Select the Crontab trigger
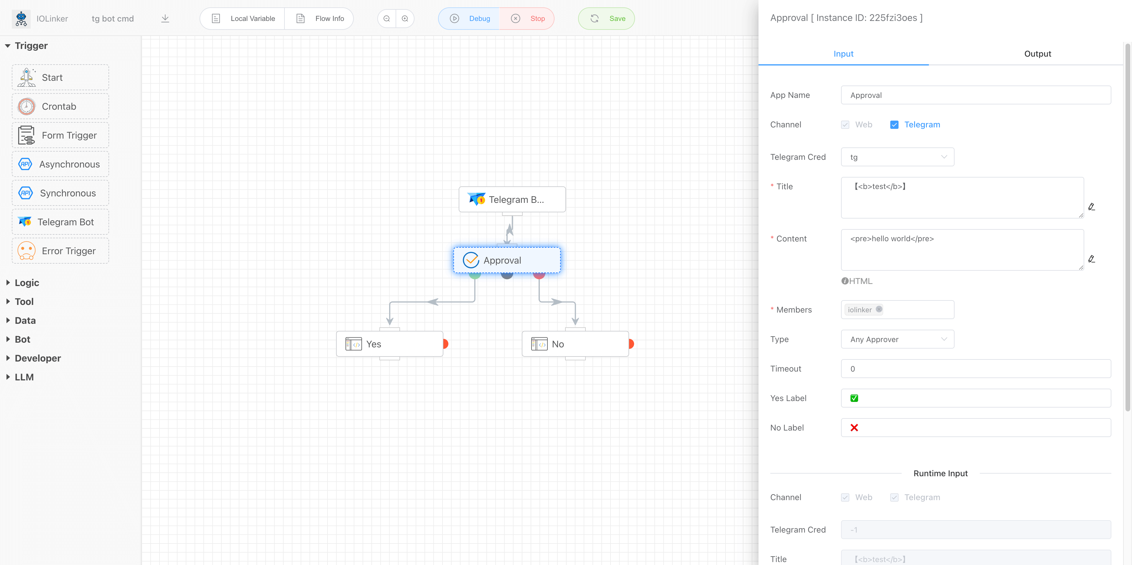The image size is (1132, 565). click(x=60, y=106)
